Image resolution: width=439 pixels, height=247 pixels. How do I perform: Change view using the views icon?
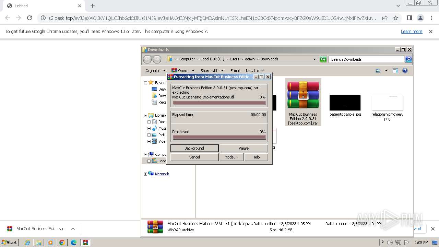tap(378, 71)
